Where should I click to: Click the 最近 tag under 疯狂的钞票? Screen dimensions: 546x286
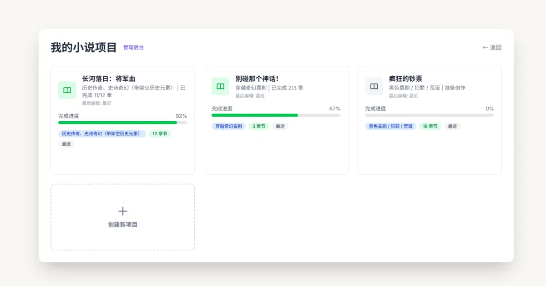[452, 126]
